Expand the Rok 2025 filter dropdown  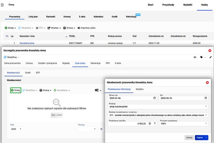click(16, 129)
